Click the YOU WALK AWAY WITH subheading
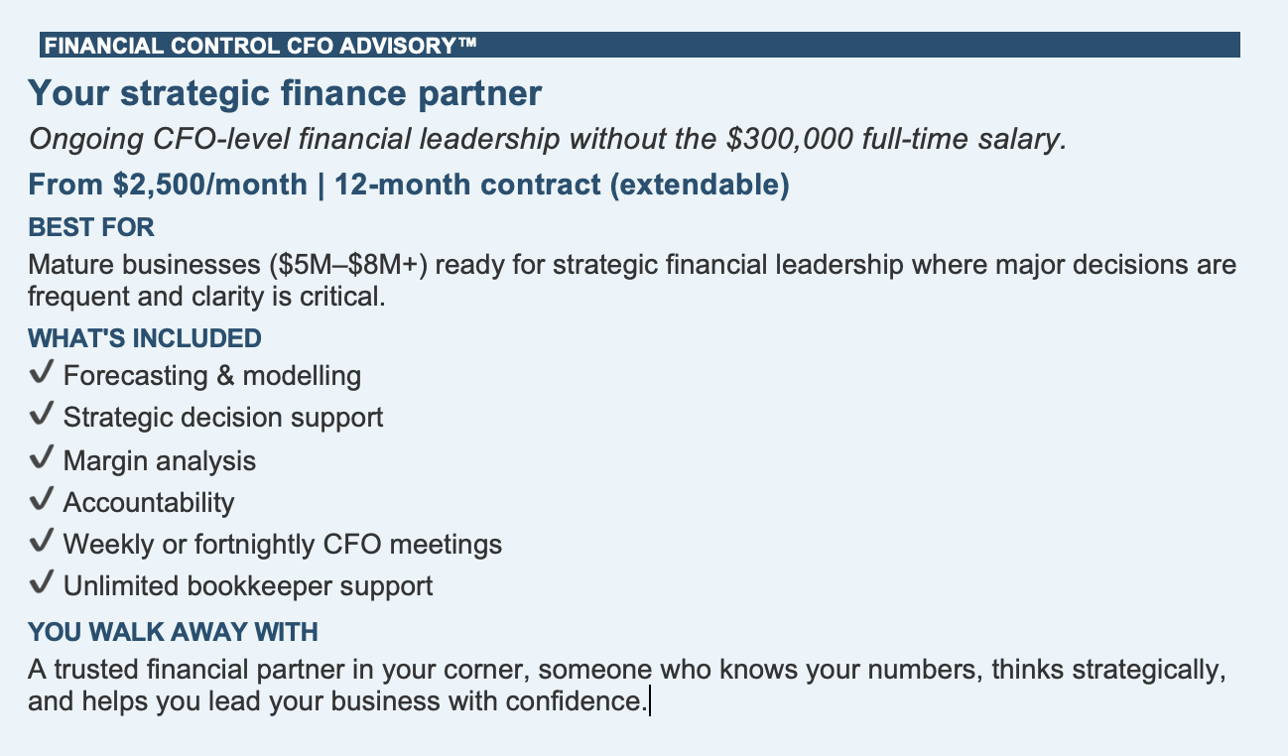This screenshot has height=756, width=1288. 173,632
